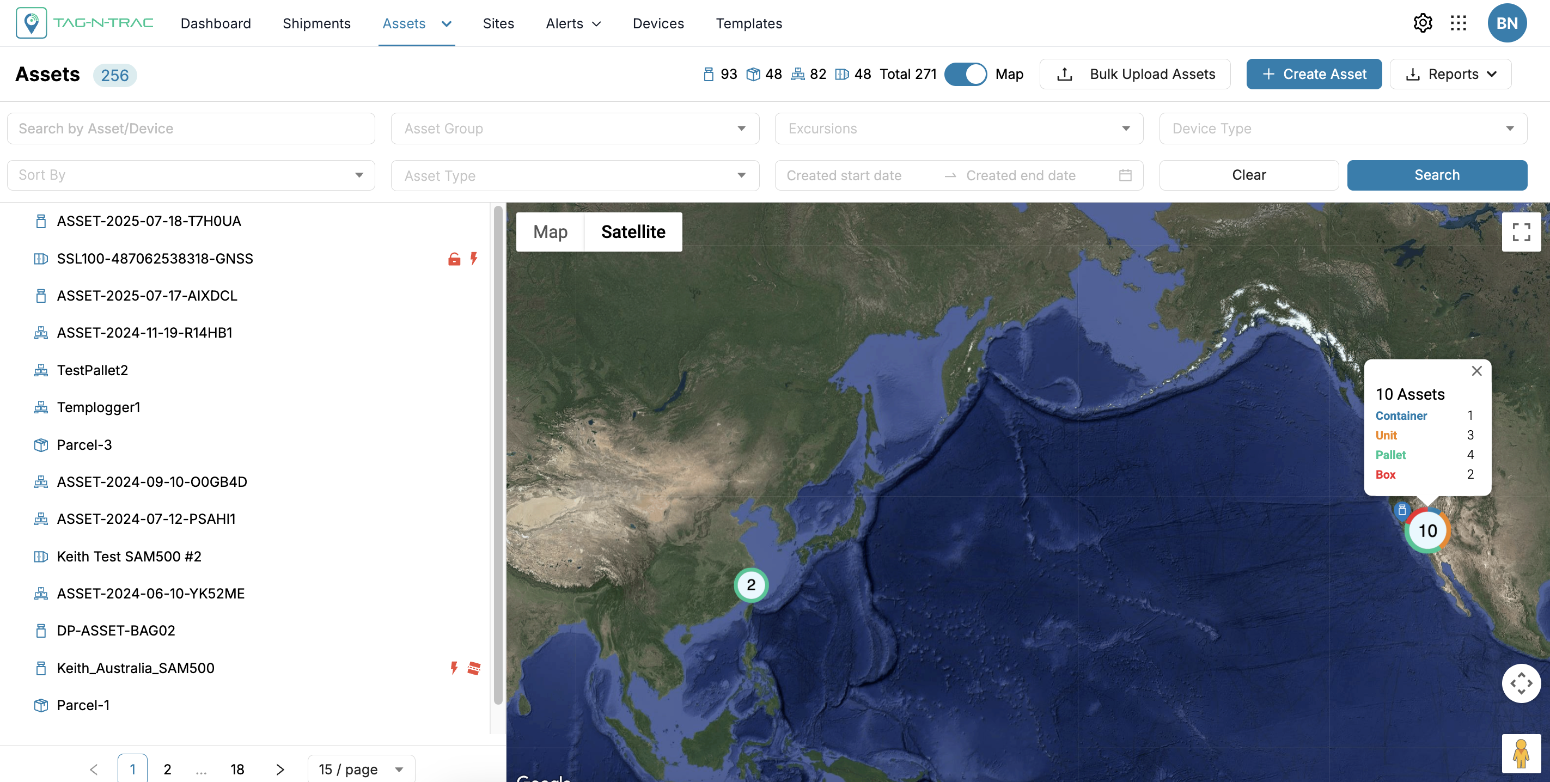Open the apps grid menu icon
The height and width of the screenshot is (782, 1550).
[x=1458, y=23]
